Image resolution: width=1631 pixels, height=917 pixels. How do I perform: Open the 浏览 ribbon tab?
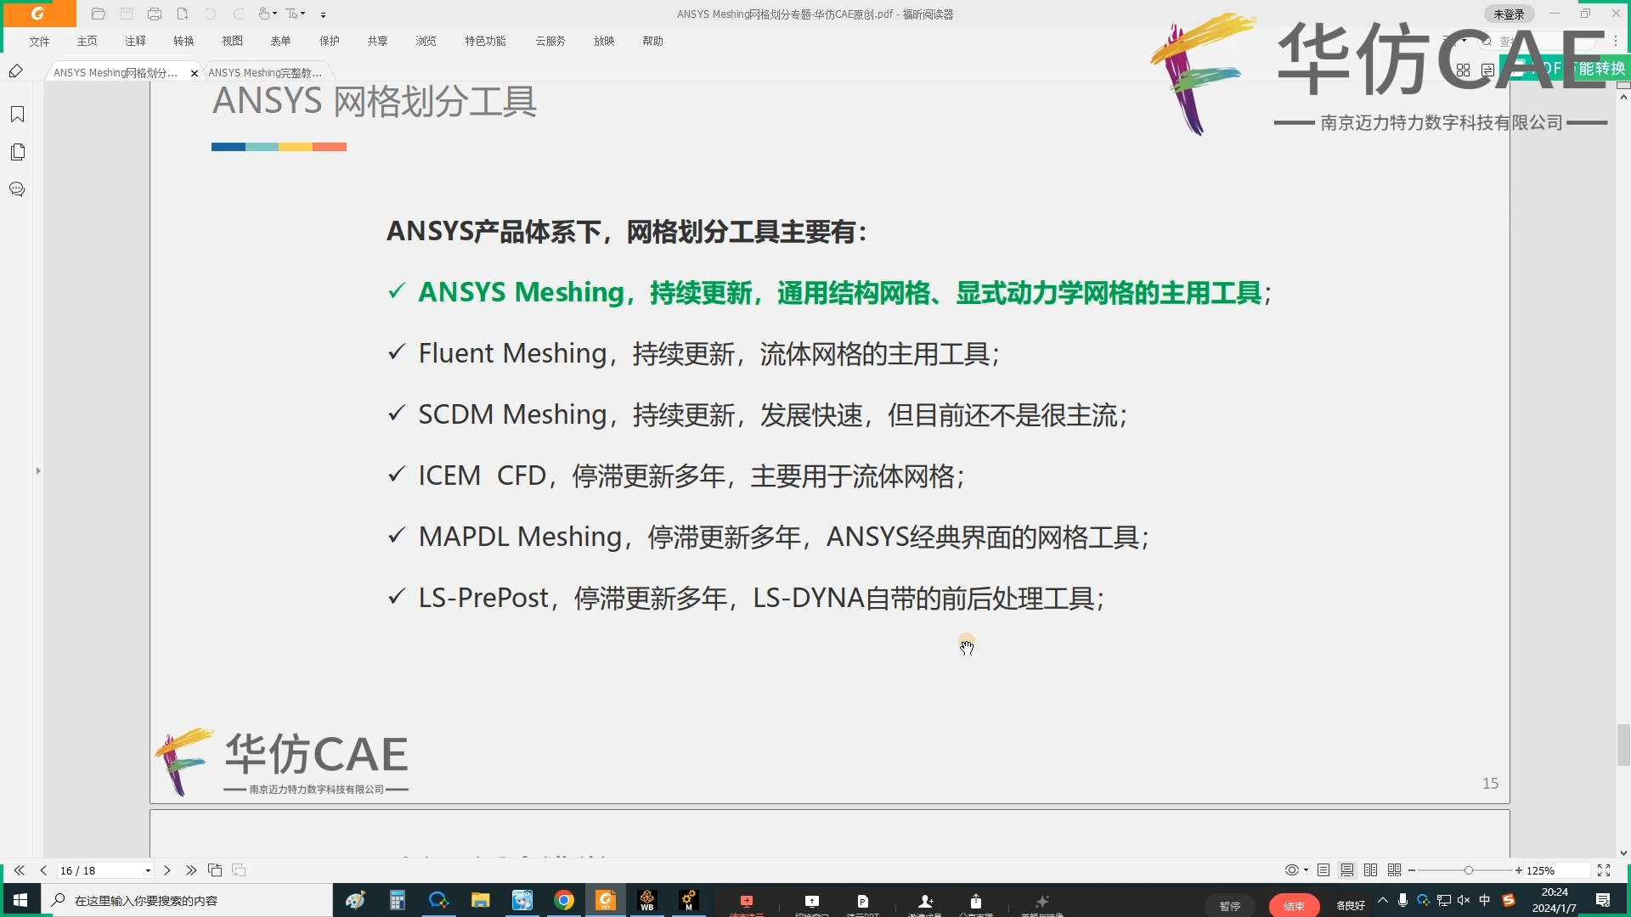pos(426,41)
